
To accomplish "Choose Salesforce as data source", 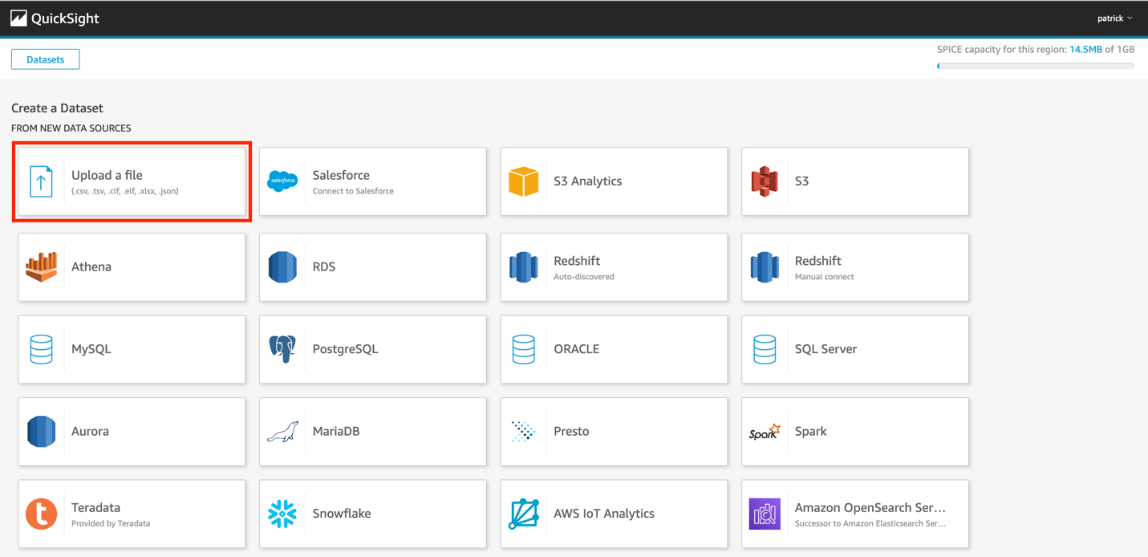I will (x=373, y=181).
